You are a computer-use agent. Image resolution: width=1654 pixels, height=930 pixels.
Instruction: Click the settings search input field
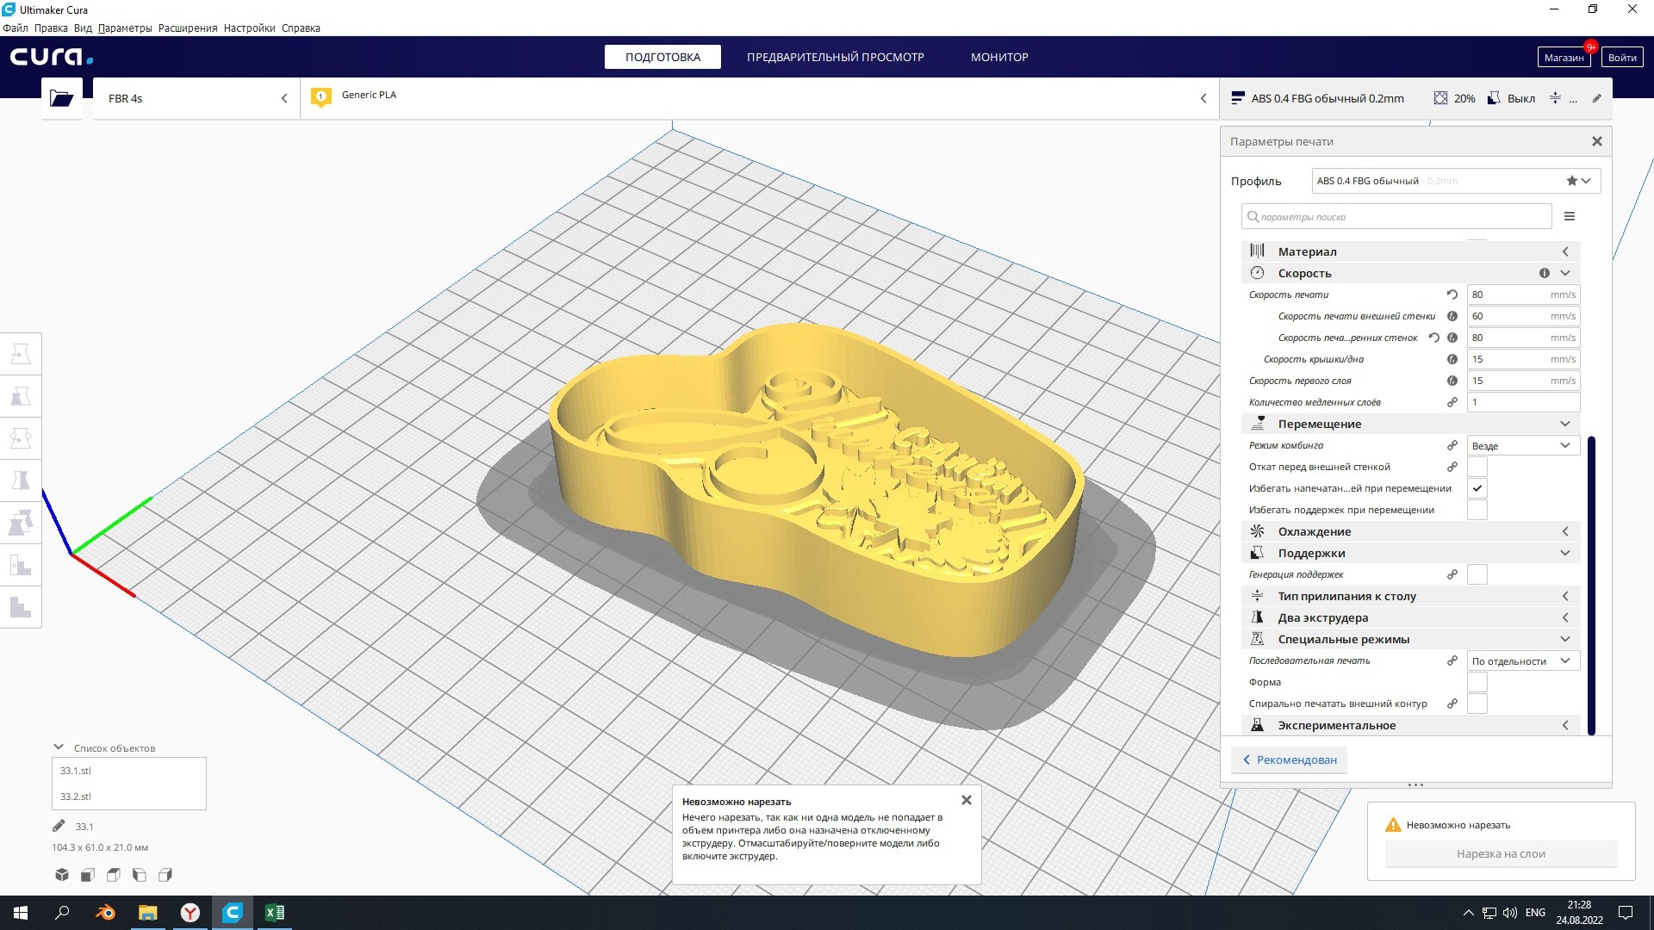[x=1396, y=217]
